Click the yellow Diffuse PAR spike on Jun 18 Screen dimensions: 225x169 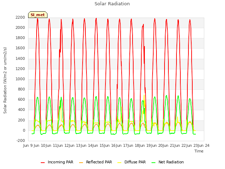tap(144, 95)
